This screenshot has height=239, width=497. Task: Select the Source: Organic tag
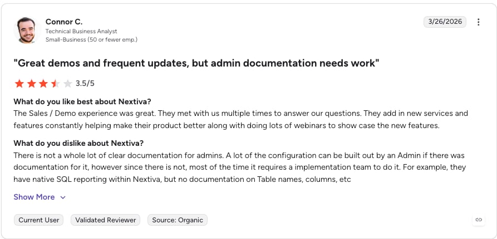tap(178, 220)
